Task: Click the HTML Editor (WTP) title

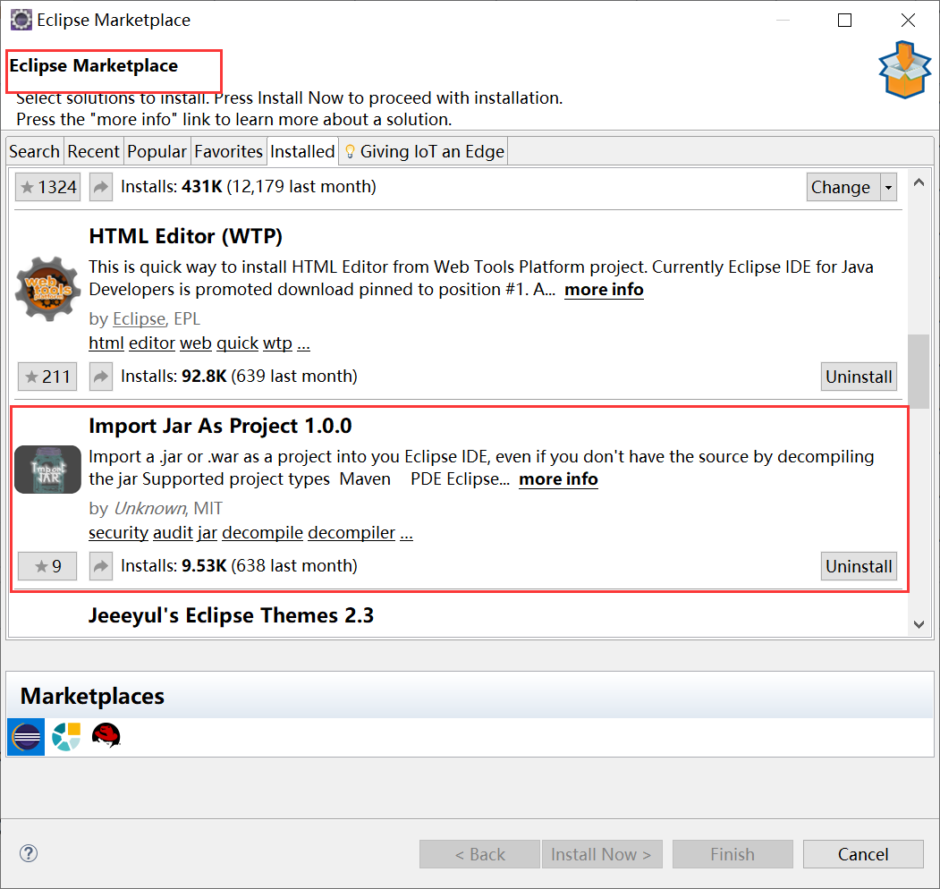Action: click(185, 236)
